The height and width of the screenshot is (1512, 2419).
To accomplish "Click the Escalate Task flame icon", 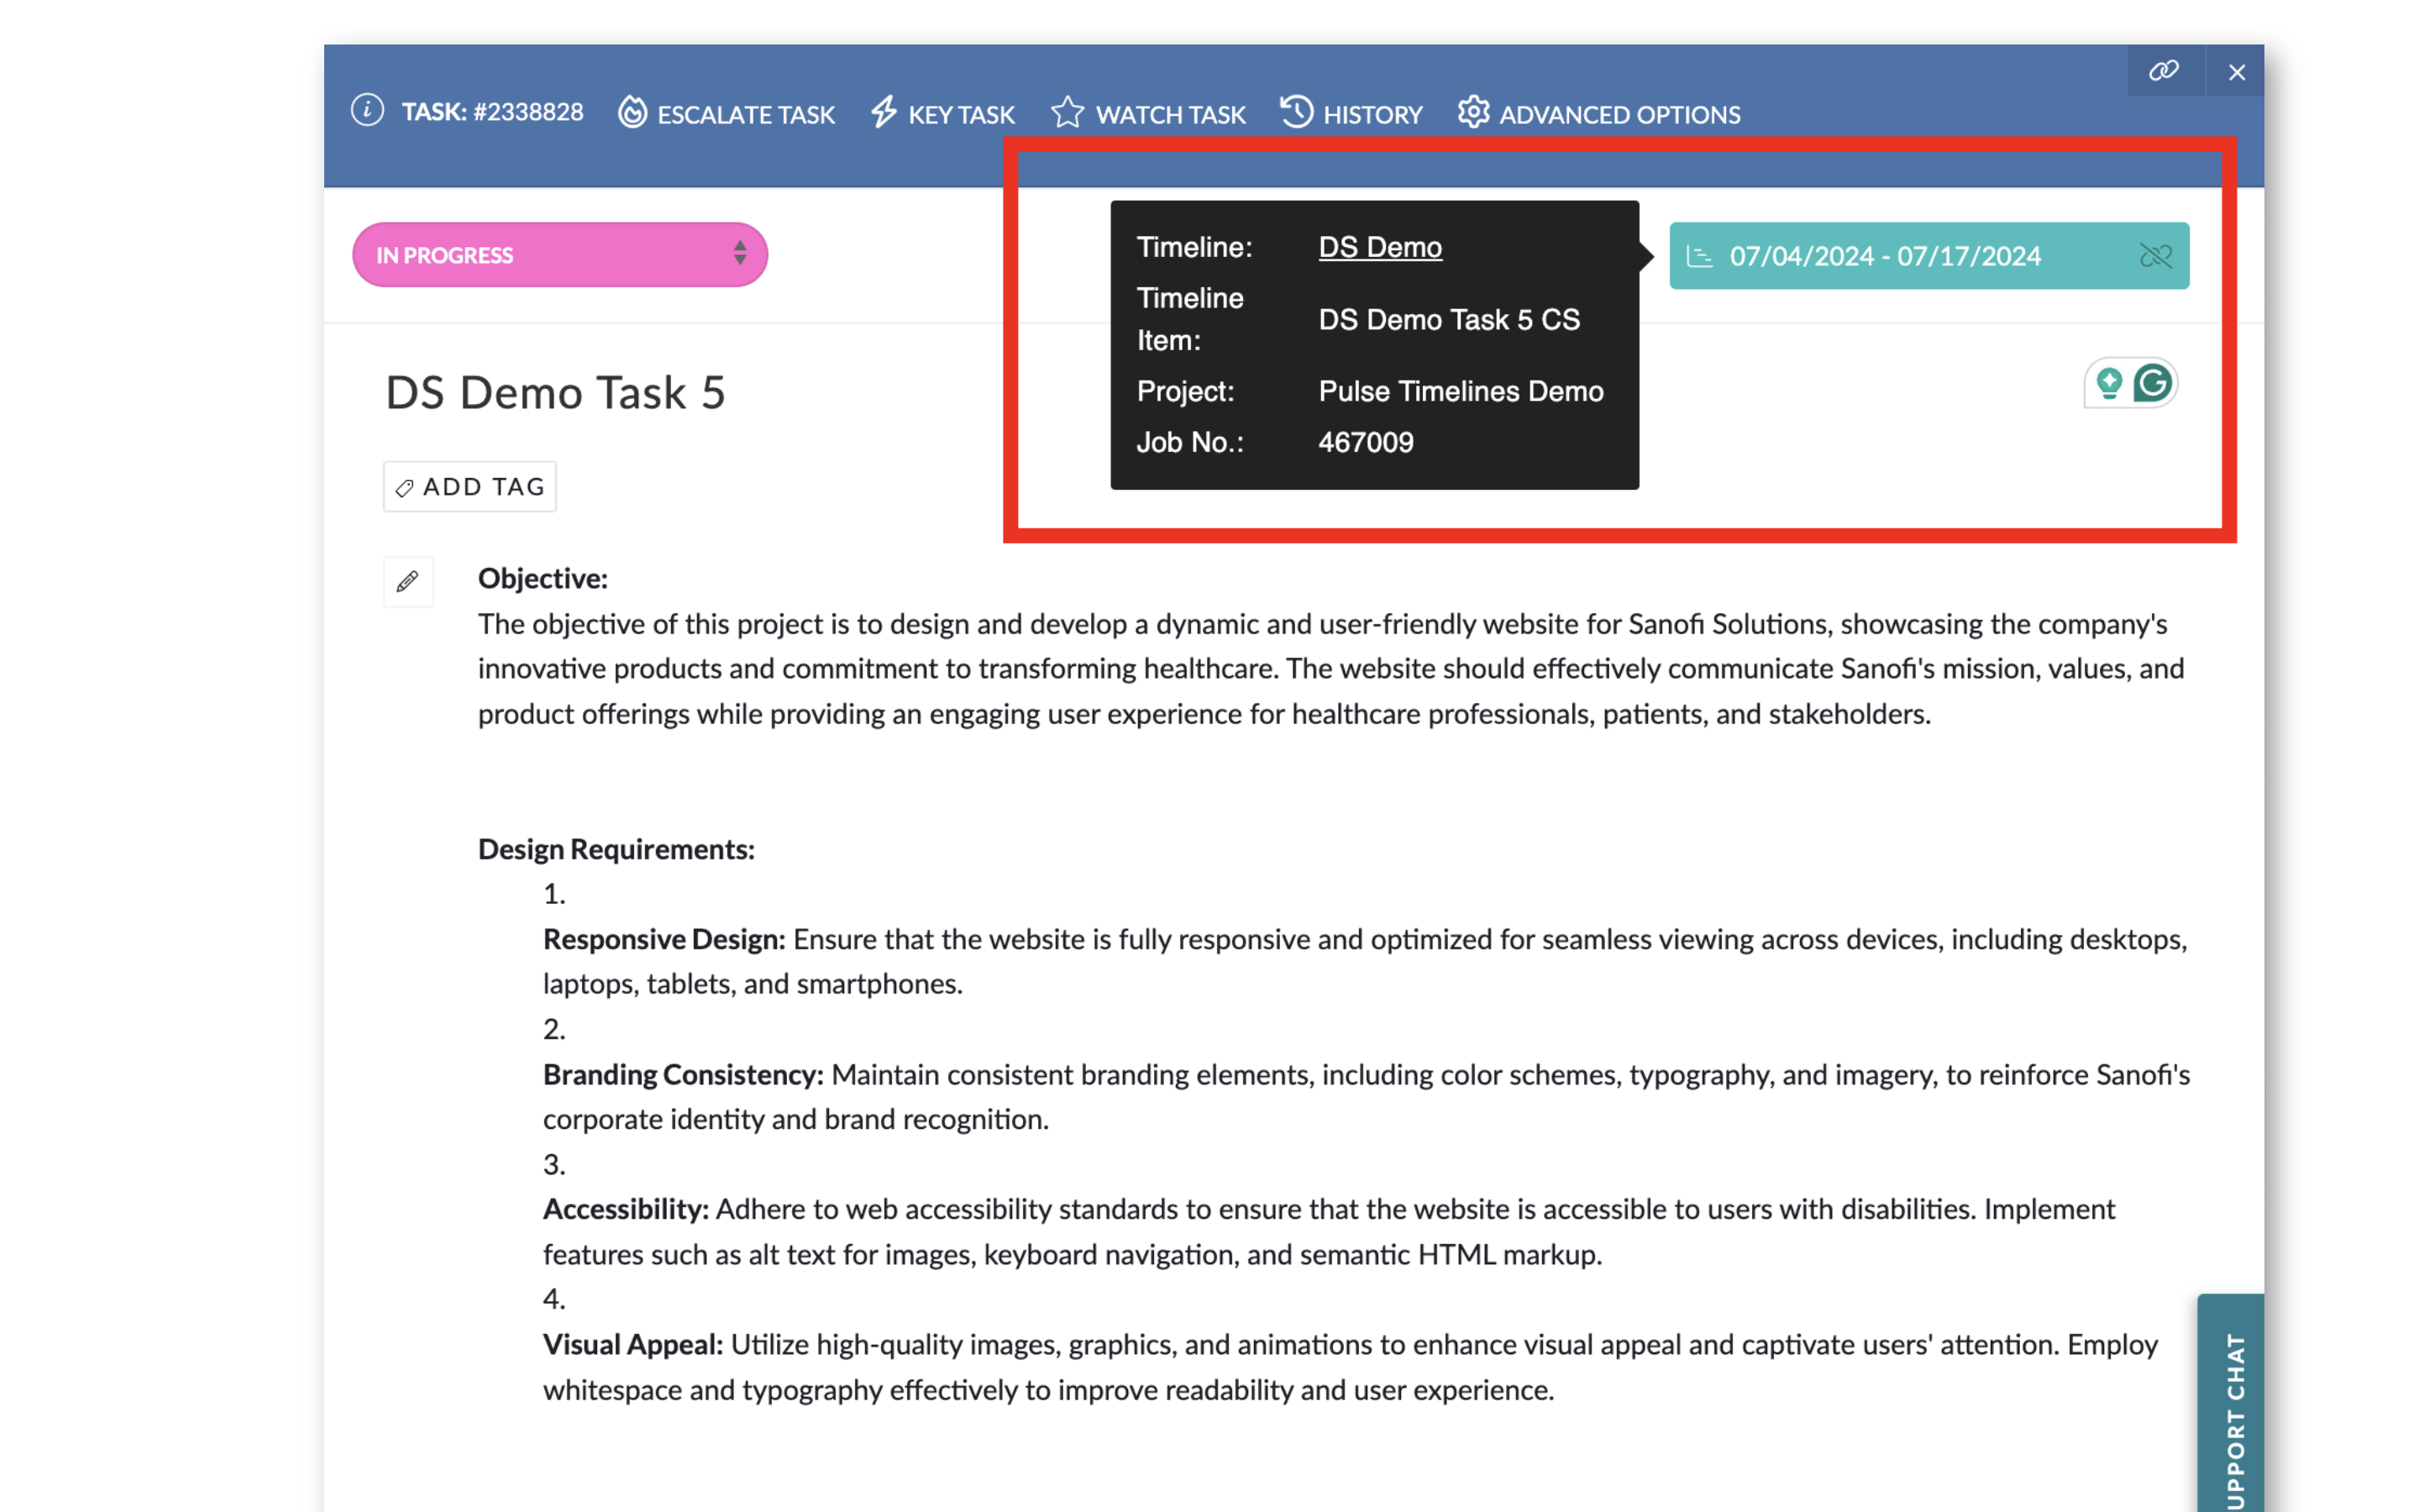I will [x=632, y=112].
